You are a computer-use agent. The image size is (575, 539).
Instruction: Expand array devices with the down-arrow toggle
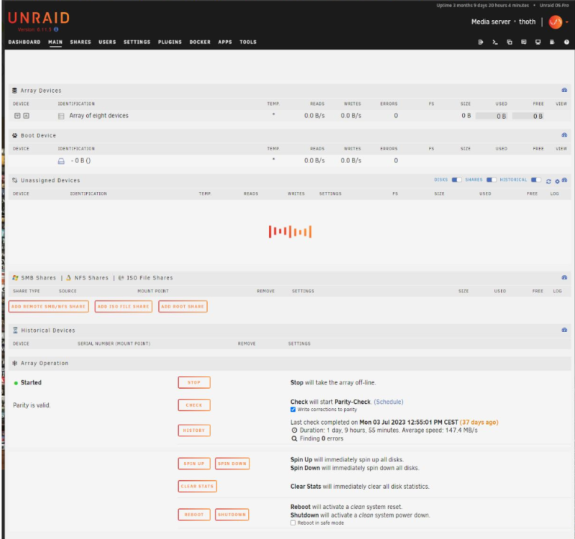[17, 116]
